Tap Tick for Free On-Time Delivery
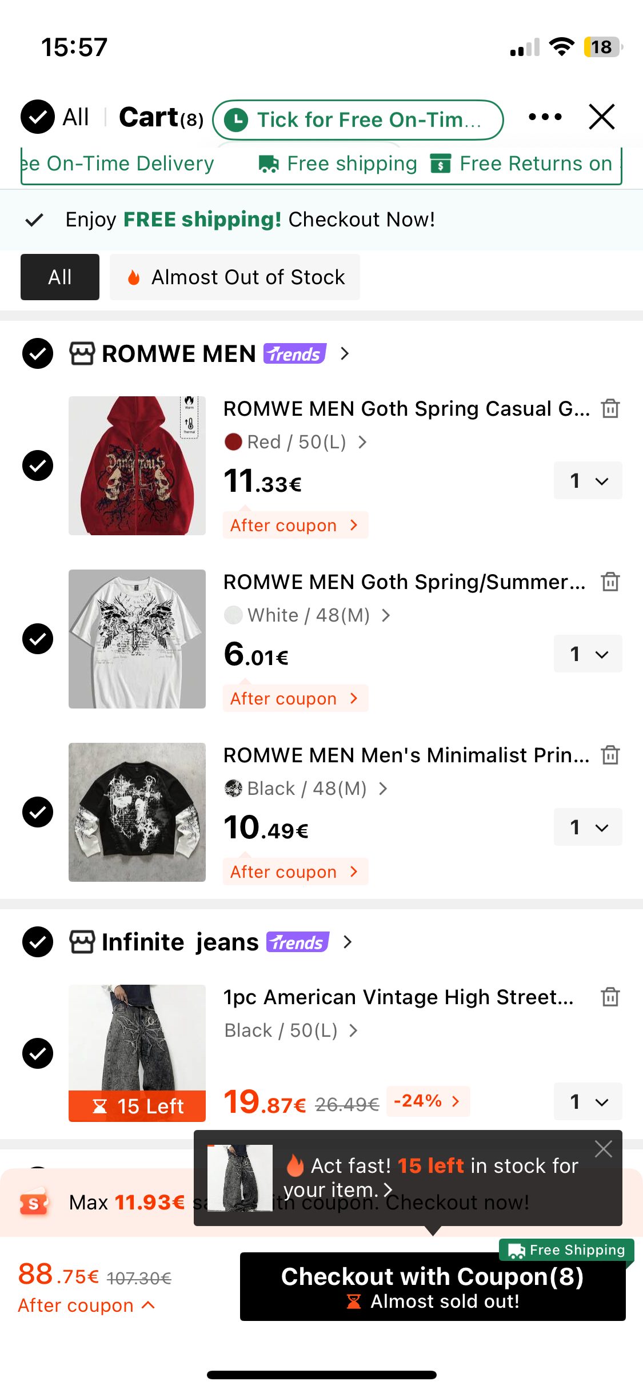The image size is (643, 1393). [x=358, y=120]
